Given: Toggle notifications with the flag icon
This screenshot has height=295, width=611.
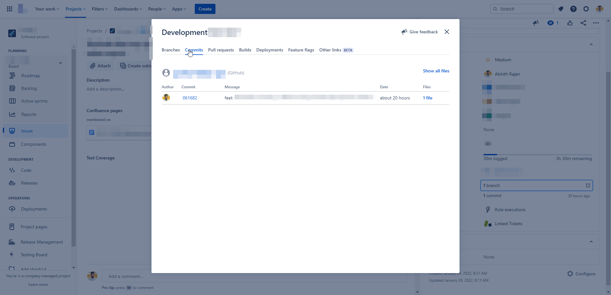Looking at the screenshot, I should pyautogui.click(x=561, y=9).
